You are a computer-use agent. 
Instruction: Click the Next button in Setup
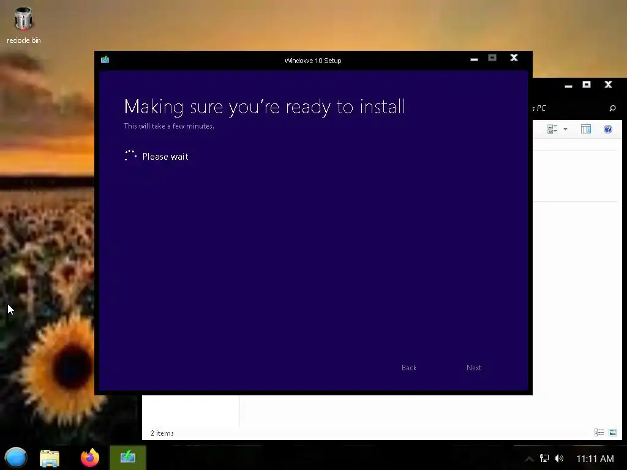point(474,368)
